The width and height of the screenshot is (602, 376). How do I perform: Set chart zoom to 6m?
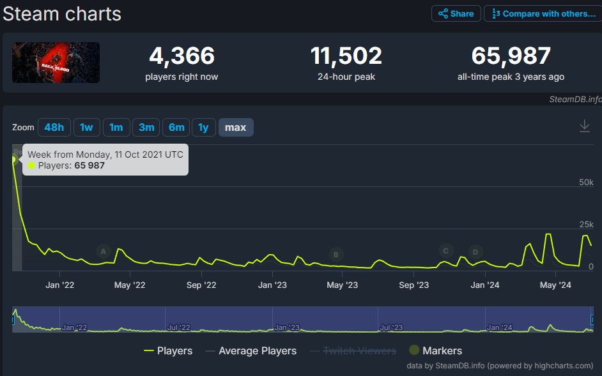click(176, 128)
